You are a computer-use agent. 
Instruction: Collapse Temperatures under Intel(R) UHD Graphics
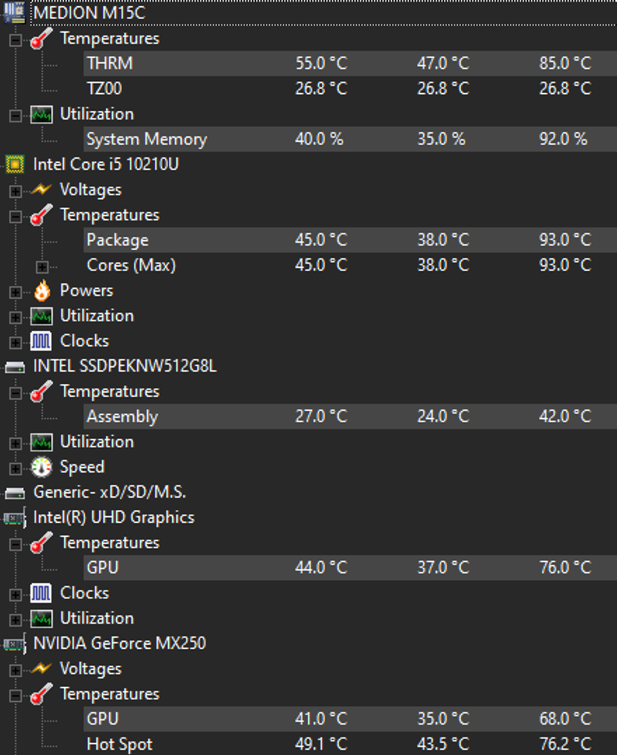click(15, 545)
